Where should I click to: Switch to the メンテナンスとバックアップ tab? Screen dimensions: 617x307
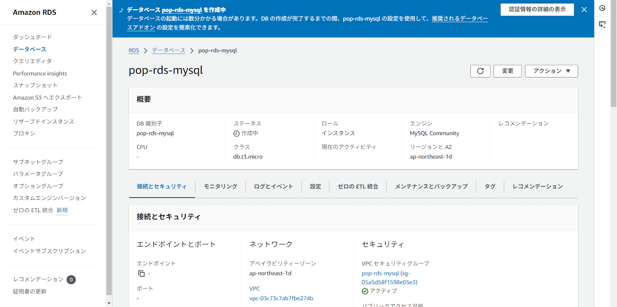tap(431, 186)
